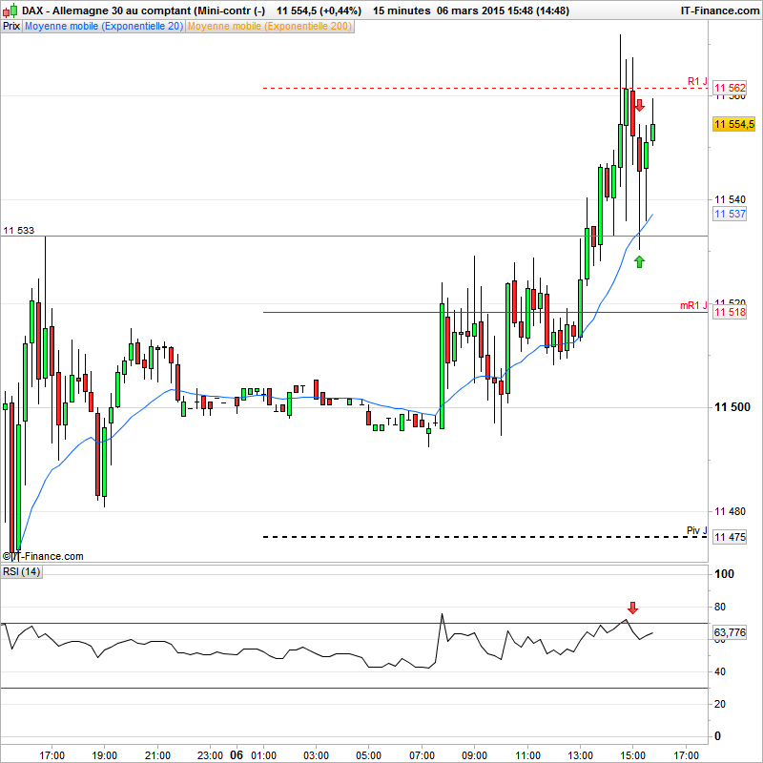The width and height of the screenshot is (763, 763).
Task: Click the 19:00 time axis label
Action: [x=105, y=755]
